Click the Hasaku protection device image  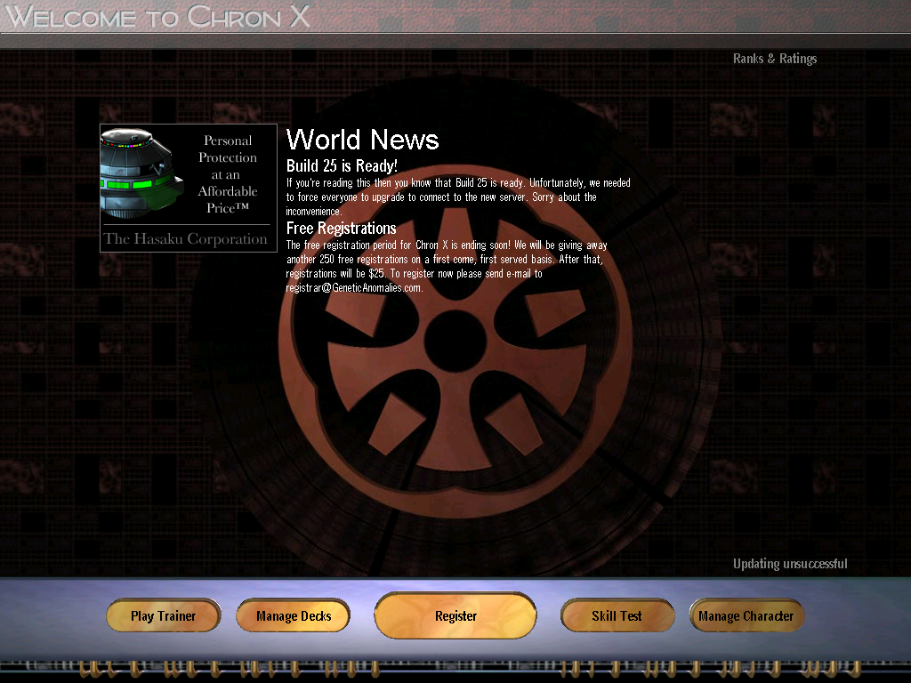point(141,173)
